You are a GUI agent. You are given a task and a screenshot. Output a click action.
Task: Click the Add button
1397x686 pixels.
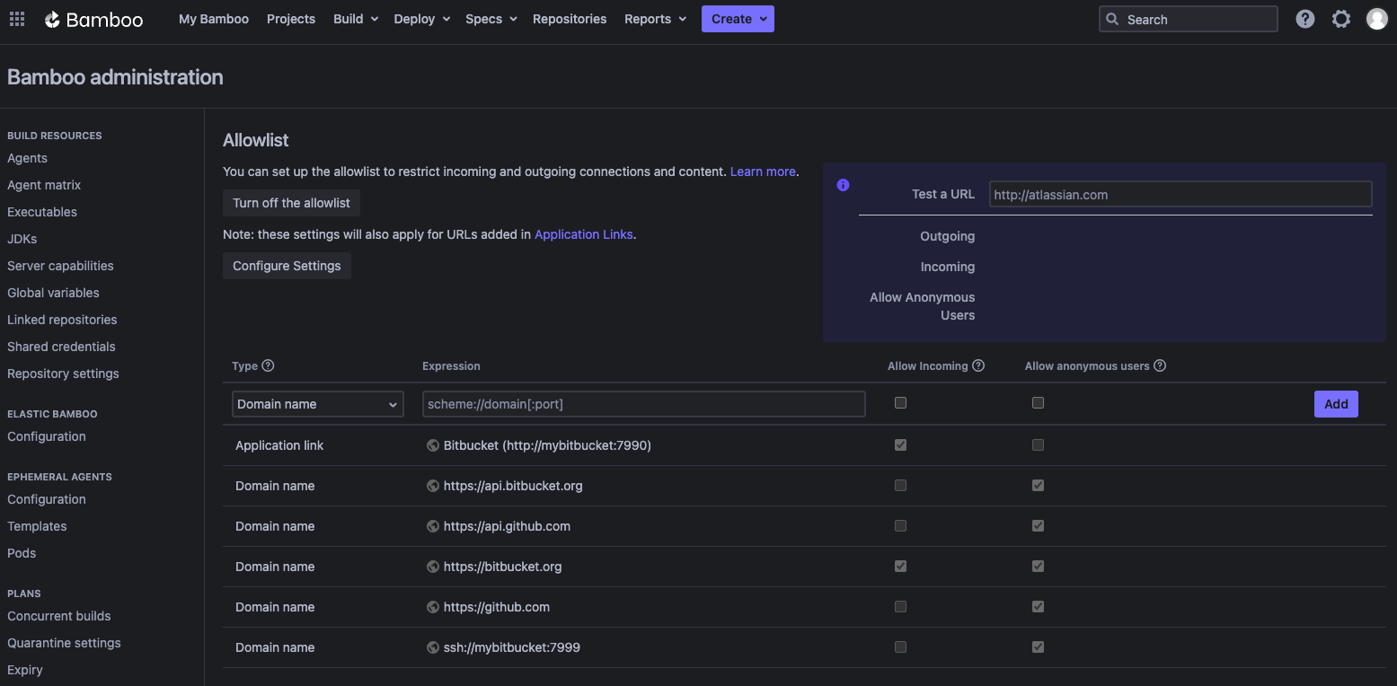tap(1336, 404)
